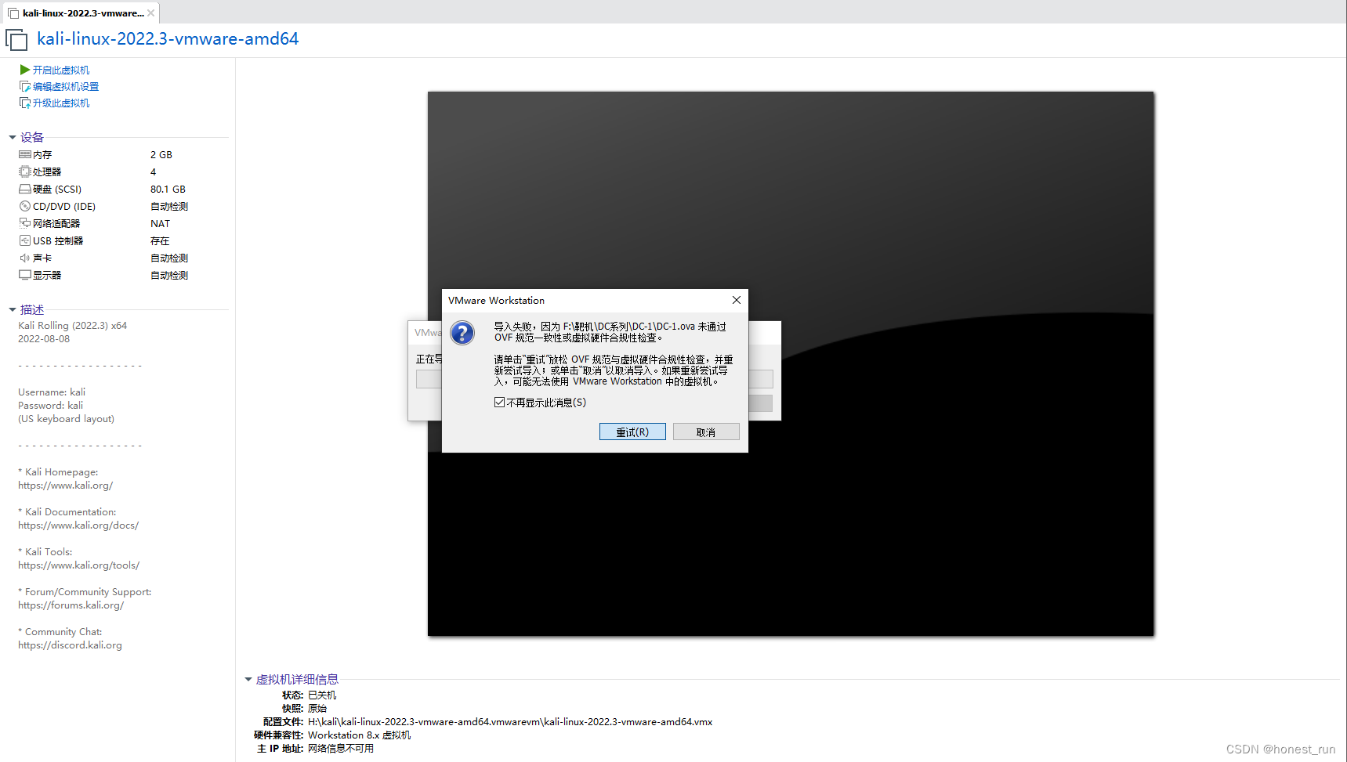Uncheck the 不再显示此消息 checkbox
The width and height of the screenshot is (1347, 762).
pos(499,402)
